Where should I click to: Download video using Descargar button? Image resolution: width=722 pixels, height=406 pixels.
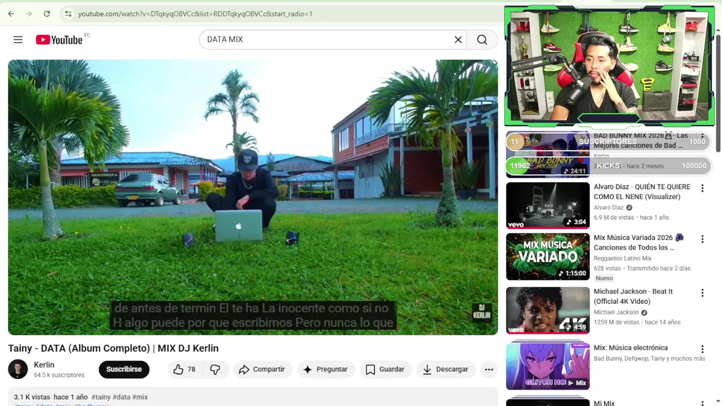tap(446, 369)
